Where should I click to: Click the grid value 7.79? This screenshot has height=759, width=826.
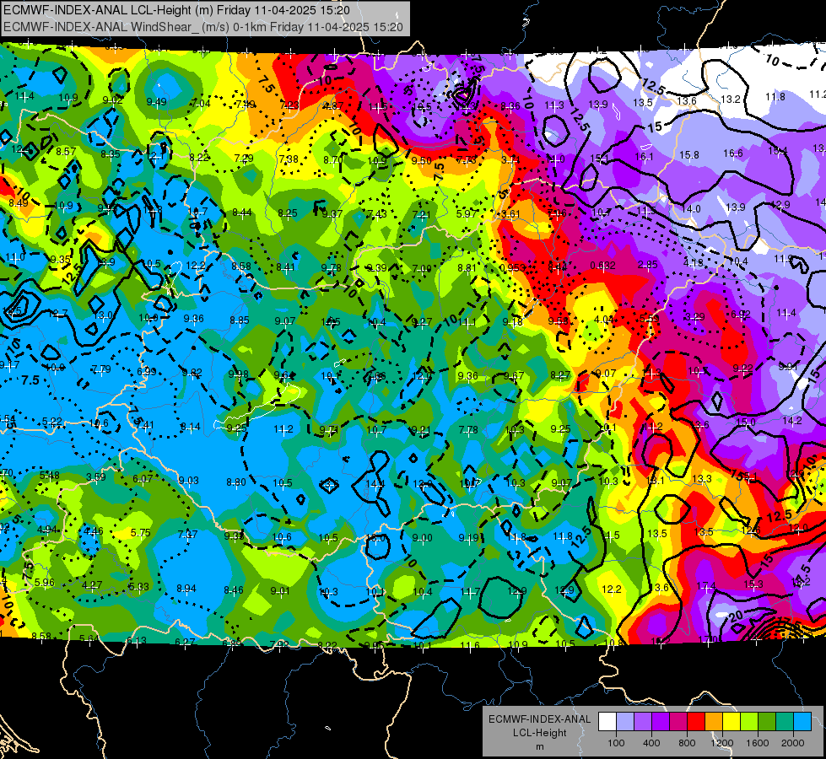(x=101, y=369)
